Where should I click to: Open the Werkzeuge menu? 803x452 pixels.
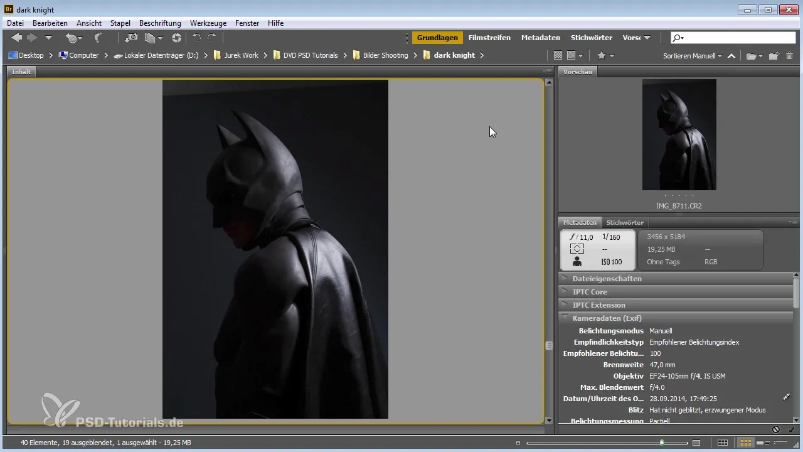click(x=208, y=23)
